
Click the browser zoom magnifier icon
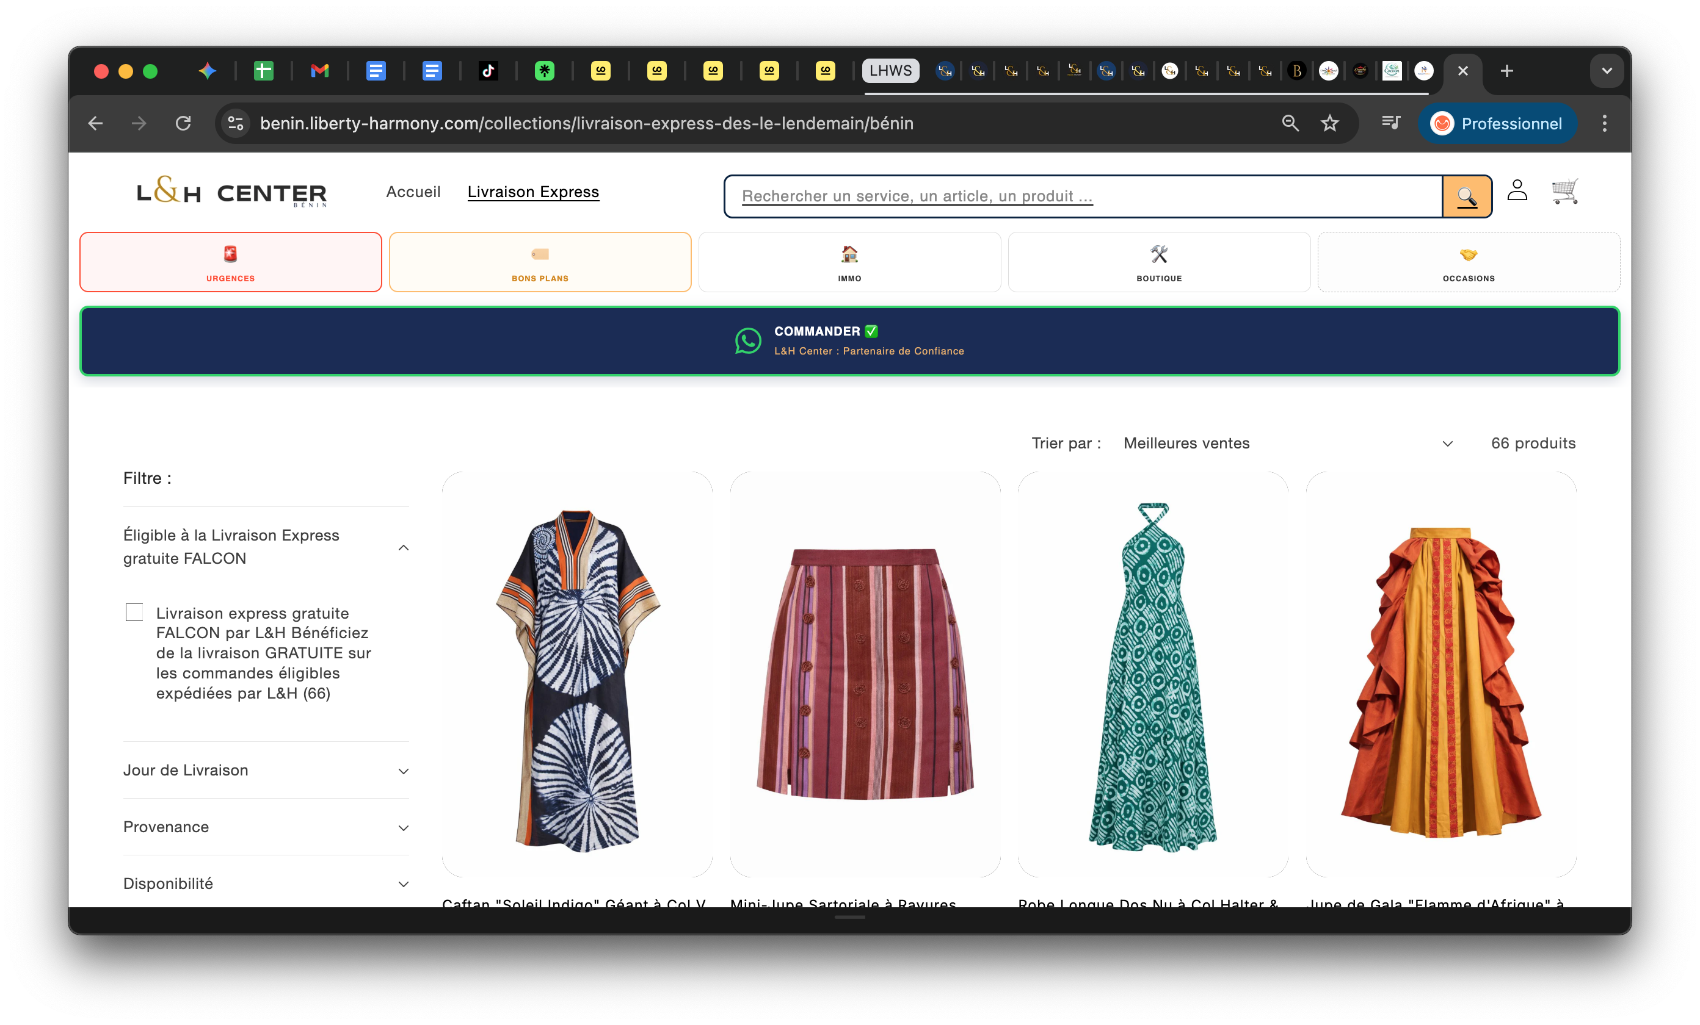coord(1290,123)
